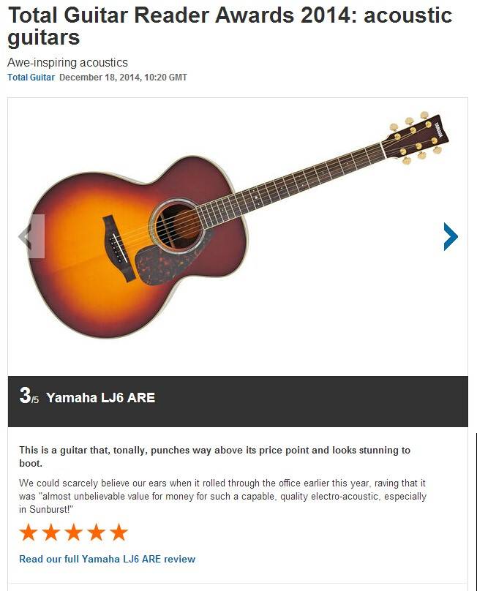Click the bold summary paragraph about price point
Image resolution: width=477 pixels, height=591 pixels.
[x=214, y=456]
